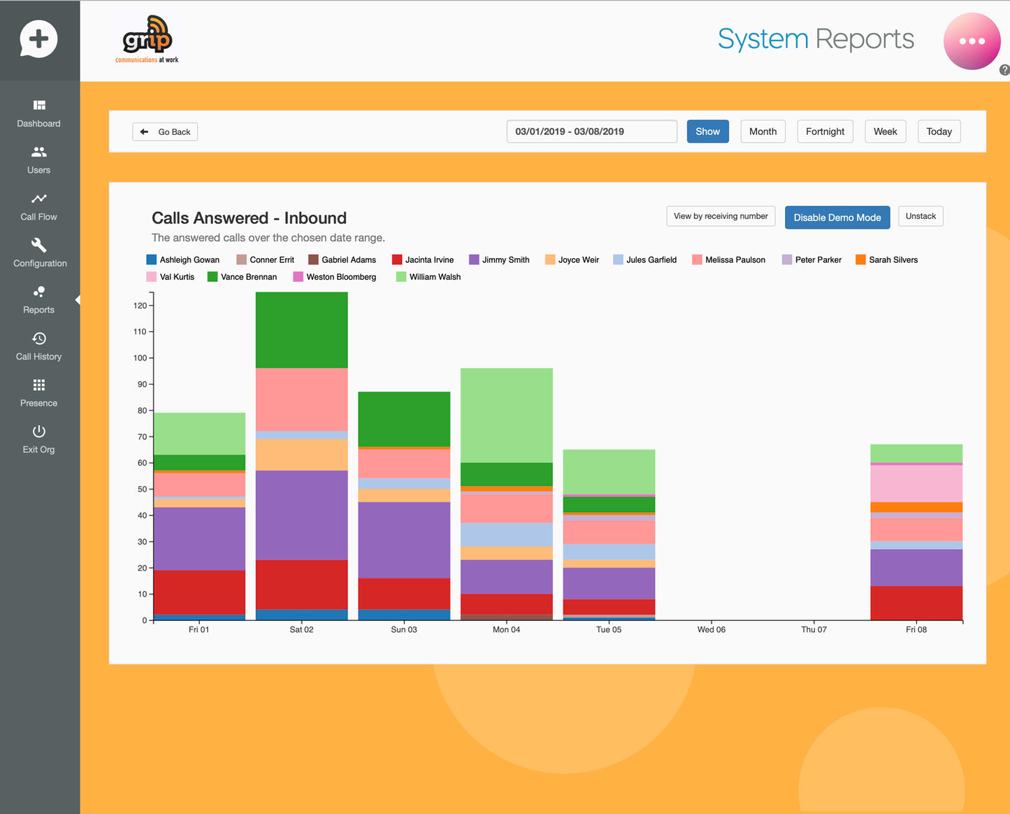Open the Users people icon

tap(39, 152)
